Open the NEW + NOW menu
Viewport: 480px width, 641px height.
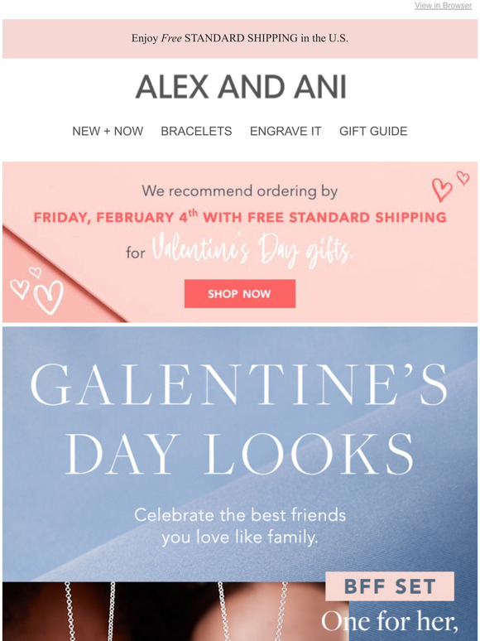[x=108, y=131]
